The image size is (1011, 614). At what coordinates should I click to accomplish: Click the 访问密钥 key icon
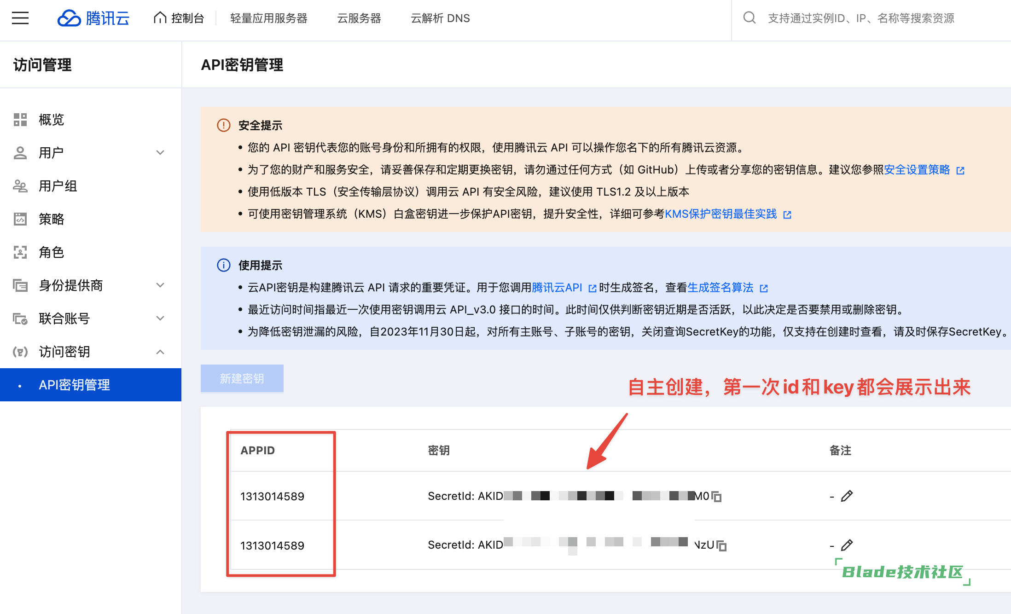click(20, 352)
